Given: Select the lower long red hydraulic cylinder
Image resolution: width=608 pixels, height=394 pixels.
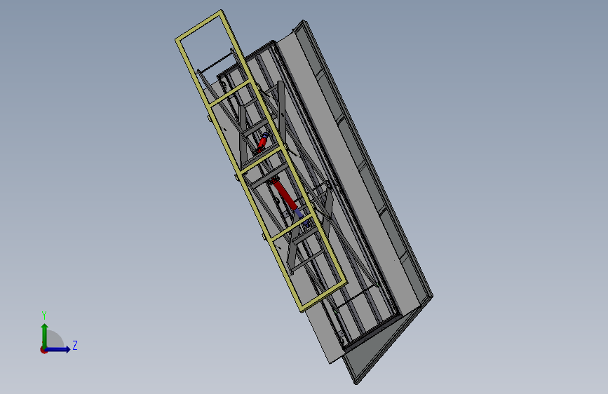Looking at the screenshot, I should pyautogui.click(x=285, y=195).
